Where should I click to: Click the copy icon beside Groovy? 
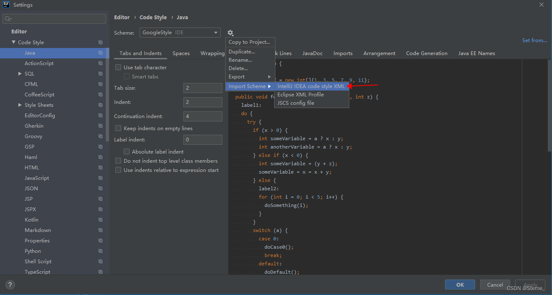pos(100,136)
